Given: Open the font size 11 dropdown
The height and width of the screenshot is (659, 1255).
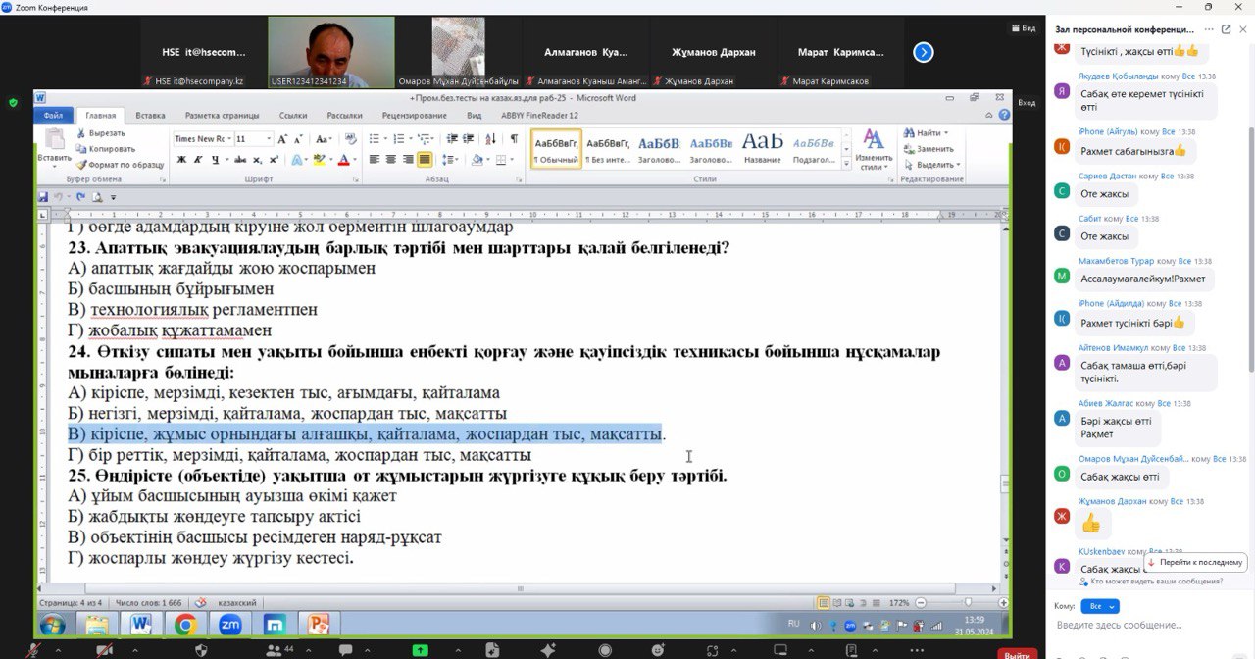Looking at the screenshot, I should [x=269, y=139].
